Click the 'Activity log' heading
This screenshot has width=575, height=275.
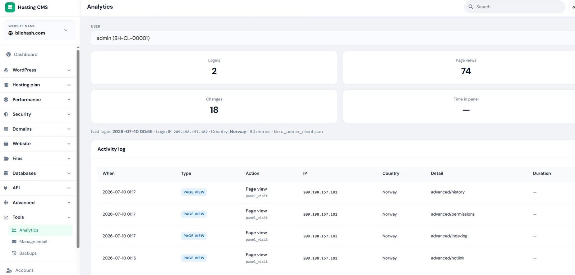point(111,149)
